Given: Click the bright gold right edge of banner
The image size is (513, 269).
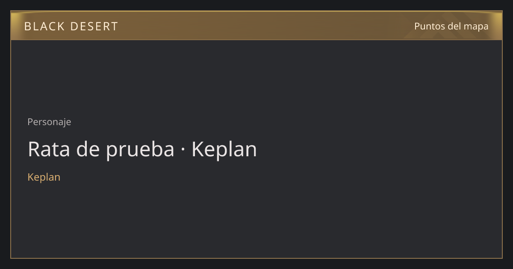Looking at the screenshot, I should coord(498,26).
